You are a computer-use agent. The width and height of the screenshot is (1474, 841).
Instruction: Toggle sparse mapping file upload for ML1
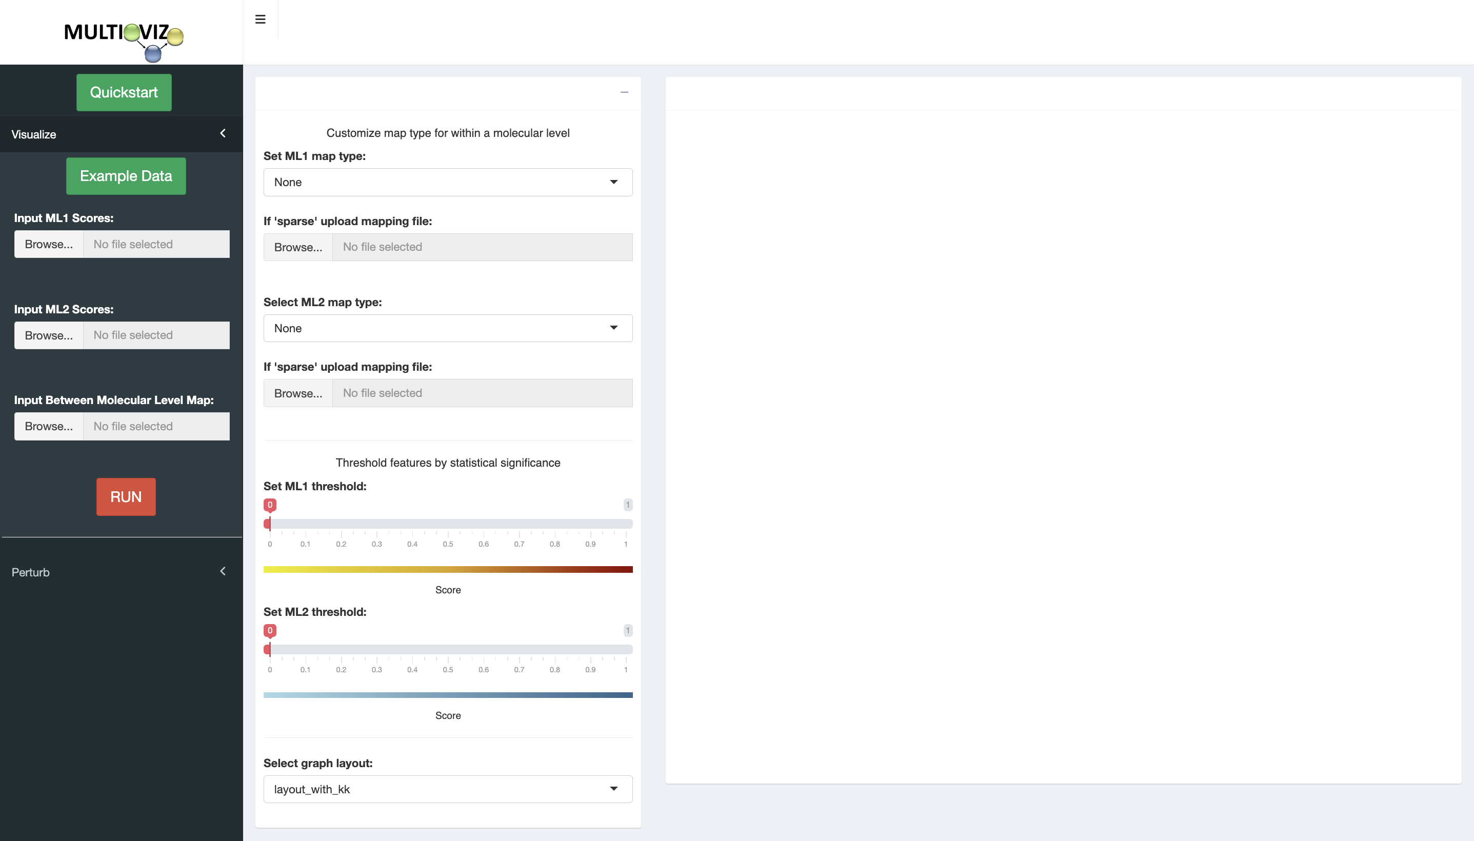[x=297, y=246]
